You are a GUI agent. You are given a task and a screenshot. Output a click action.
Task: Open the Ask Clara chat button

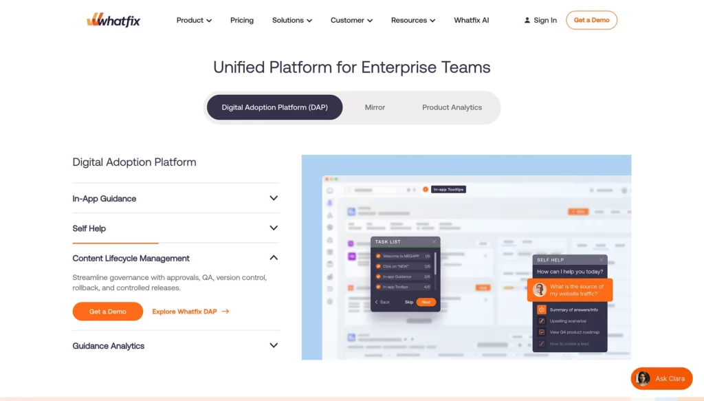662,378
